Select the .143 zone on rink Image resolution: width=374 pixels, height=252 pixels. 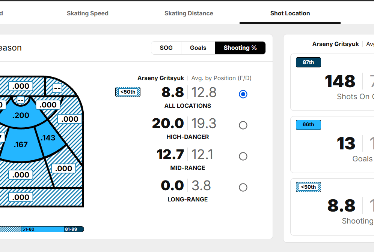[48, 138]
